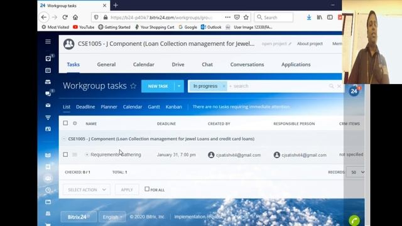This screenshot has width=402, height=226.
Task: Open Drive icon in left sidebar
Action: (x=48, y=82)
